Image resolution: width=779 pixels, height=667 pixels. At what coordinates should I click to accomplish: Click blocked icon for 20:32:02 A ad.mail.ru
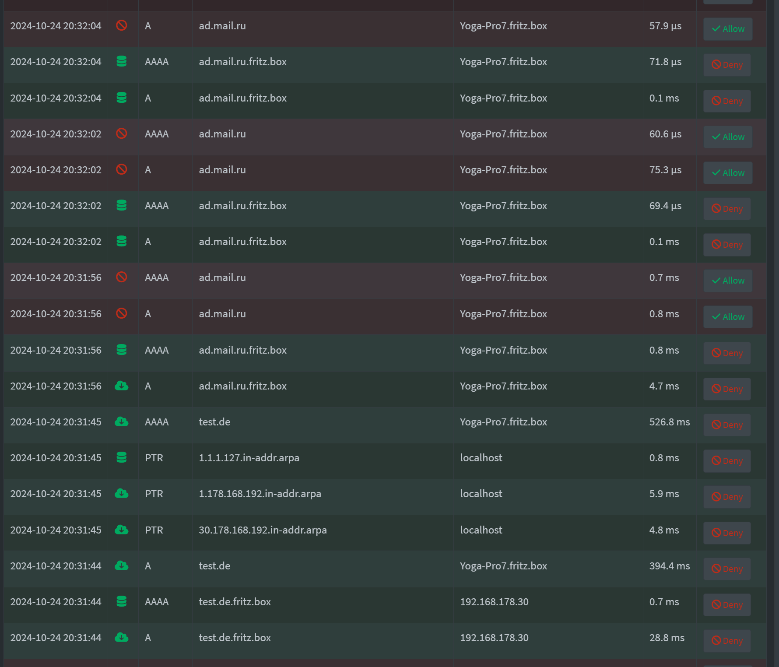(122, 169)
